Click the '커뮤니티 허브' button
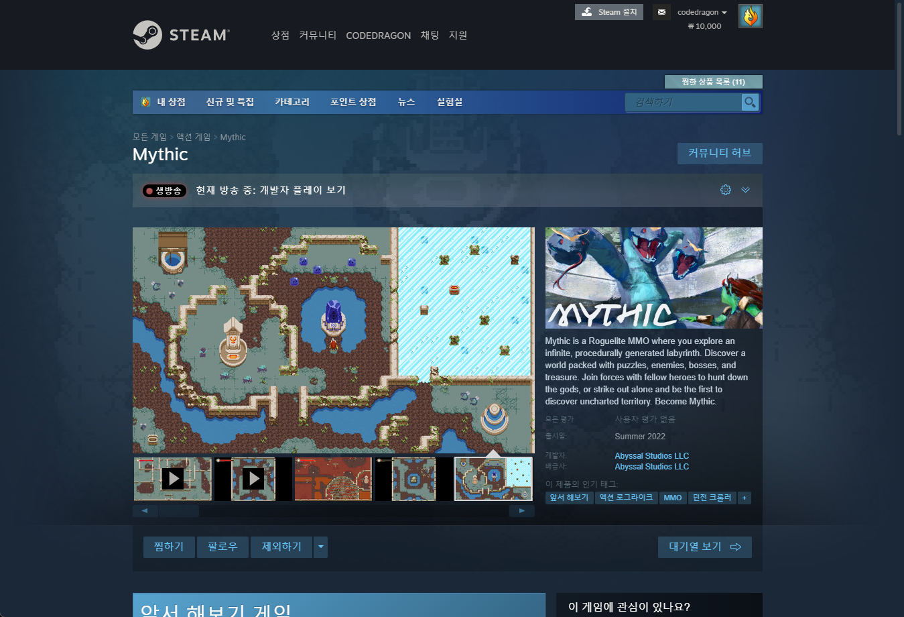Image resolution: width=904 pixels, height=617 pixels. [720, 153]
